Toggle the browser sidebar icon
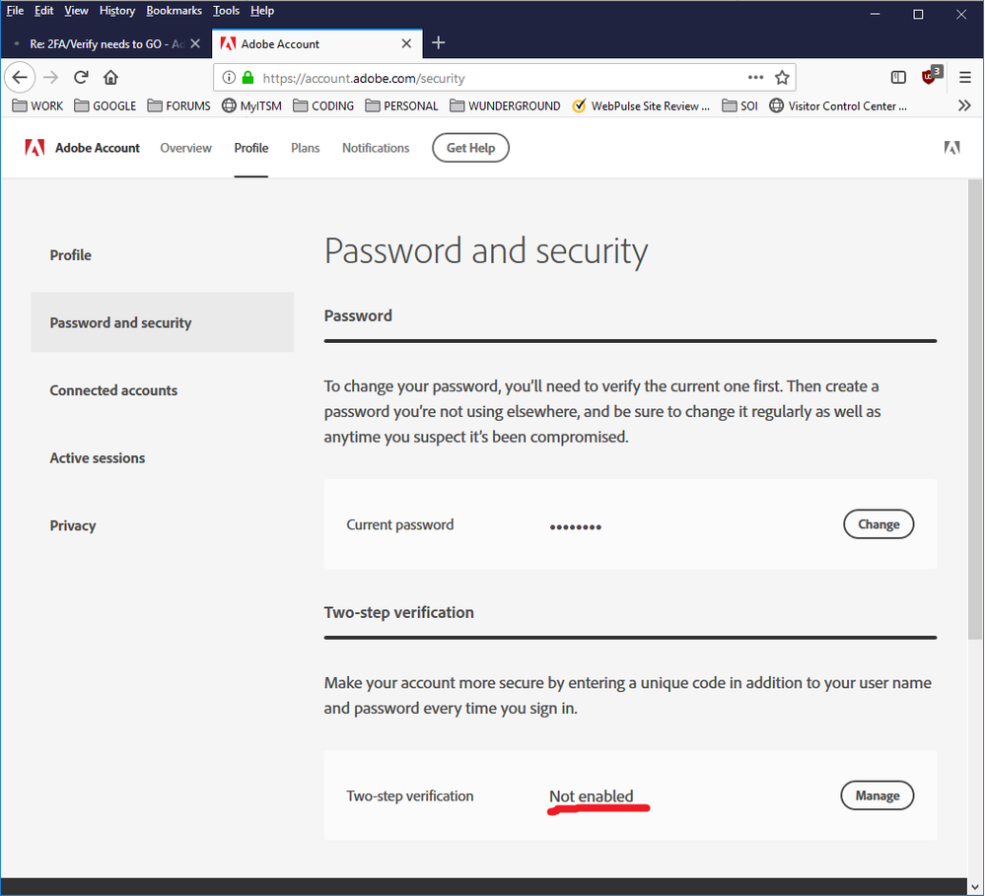 click(x=898, y=77)
